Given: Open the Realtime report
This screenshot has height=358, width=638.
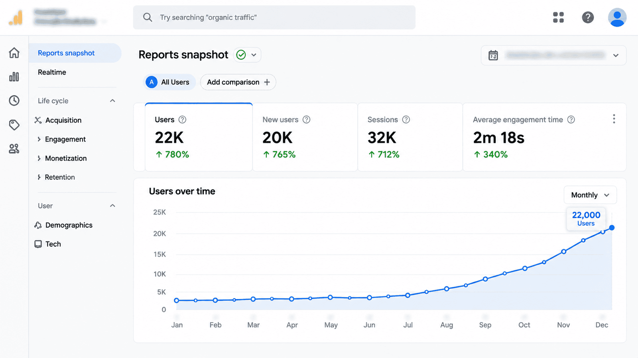Looking at the screenshot, I should tap(52, 72).
